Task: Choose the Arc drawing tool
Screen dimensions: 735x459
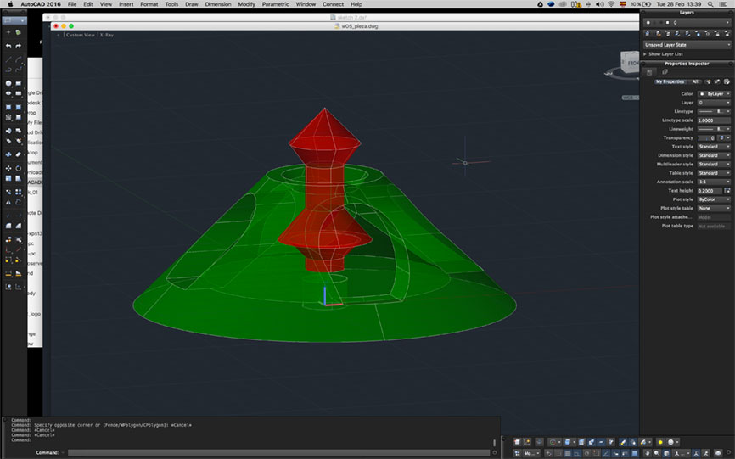Action: tap(19, 59)
